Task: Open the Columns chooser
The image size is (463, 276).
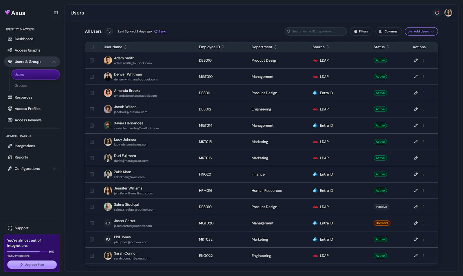Action: 388,31
